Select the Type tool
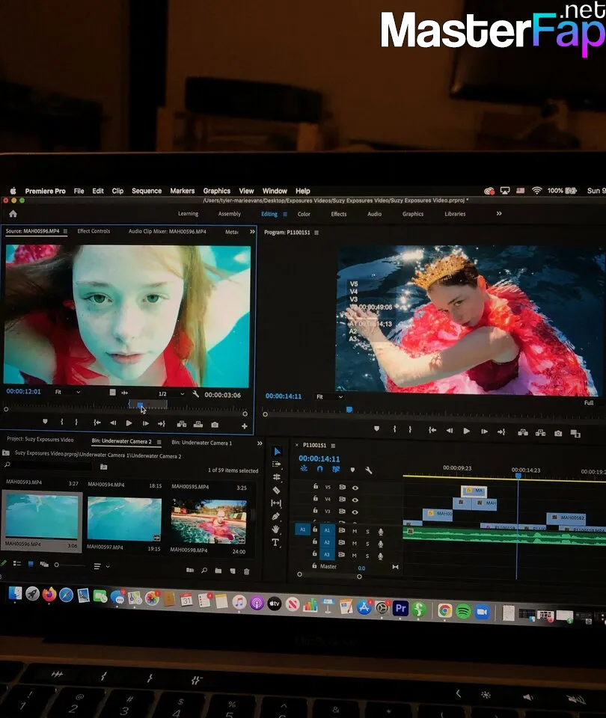This screenshot has width=606, height=718. pos(275,542)
